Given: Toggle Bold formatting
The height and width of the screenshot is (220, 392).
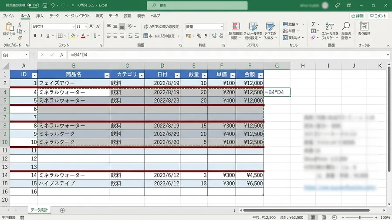Looking at the screenshot, I should [x=35, y=36].
